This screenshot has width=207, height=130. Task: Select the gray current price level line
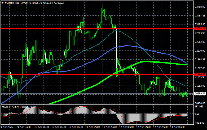click(97, 94)
